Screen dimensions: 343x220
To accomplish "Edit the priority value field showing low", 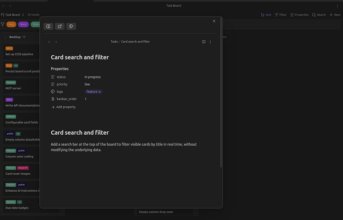I will pyautogui.click(x=87, y=84).
